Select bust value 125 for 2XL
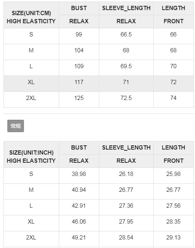The width and height of the screenshot is (195, 248). coord(79,98)
